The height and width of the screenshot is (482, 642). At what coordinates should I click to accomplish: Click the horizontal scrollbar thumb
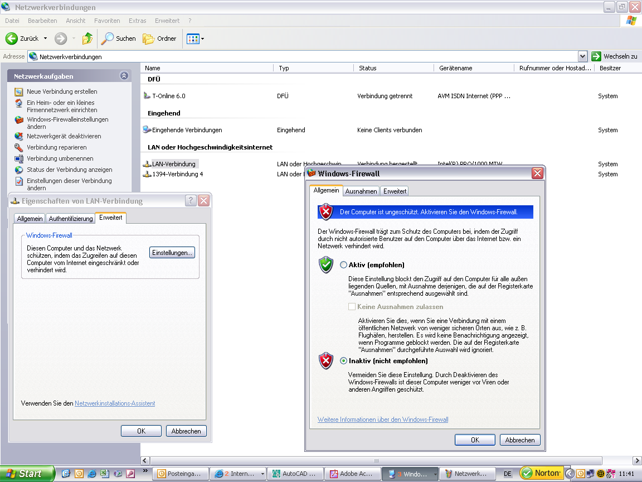(376, 461)
